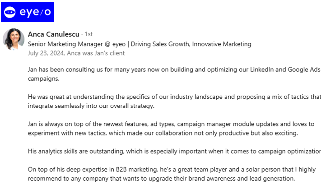Click the white eye icon in the eyeo logo

coord(9,12)
